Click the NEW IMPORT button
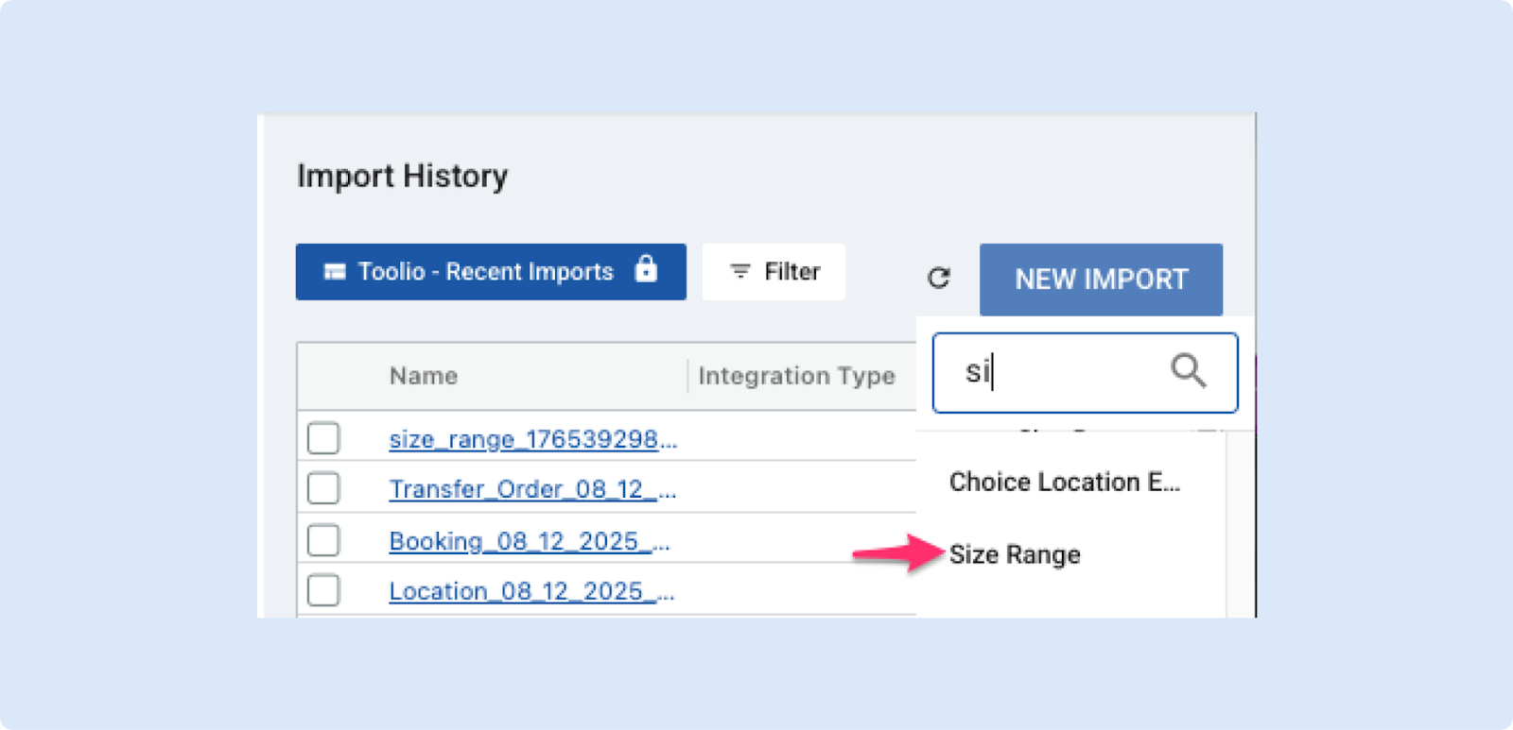 tap(1101, 280)
